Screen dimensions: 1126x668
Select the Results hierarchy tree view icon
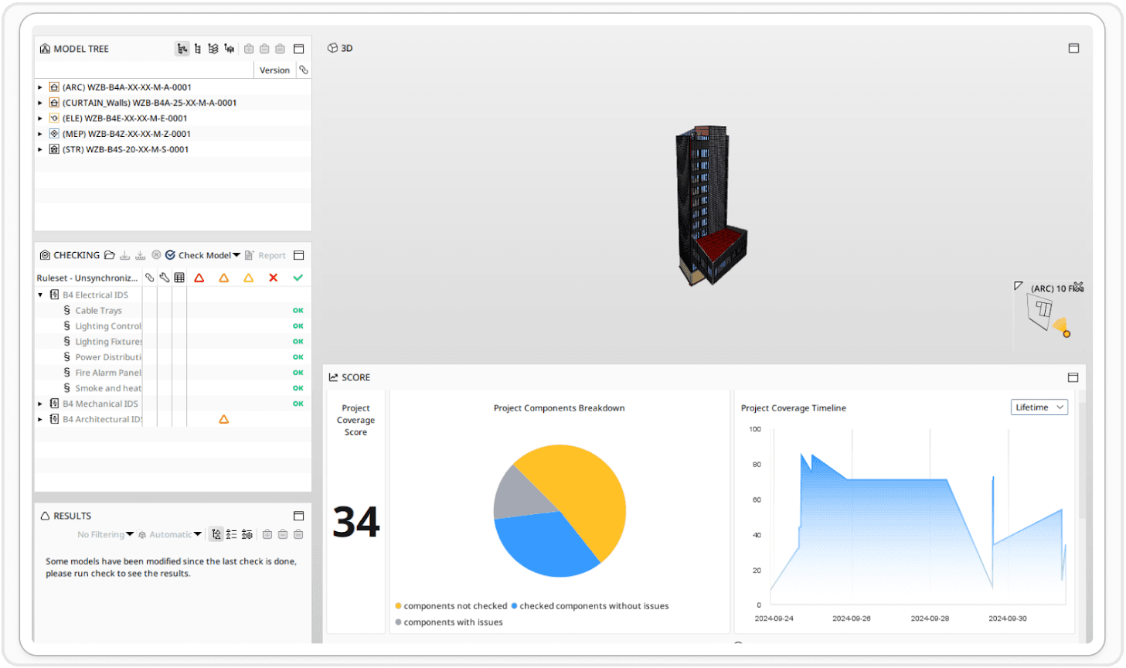tap(216, 534)
